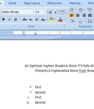94x109 pixels.
Task: Open the Change Case menu
Action: [44, 19]
